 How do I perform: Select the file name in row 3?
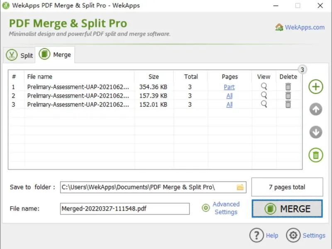[78, 105]
